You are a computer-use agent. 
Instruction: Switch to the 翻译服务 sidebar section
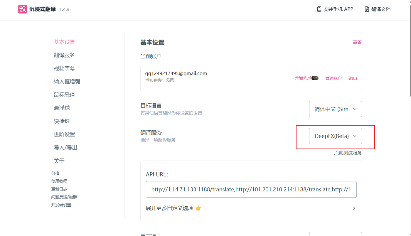click(64, 55)
